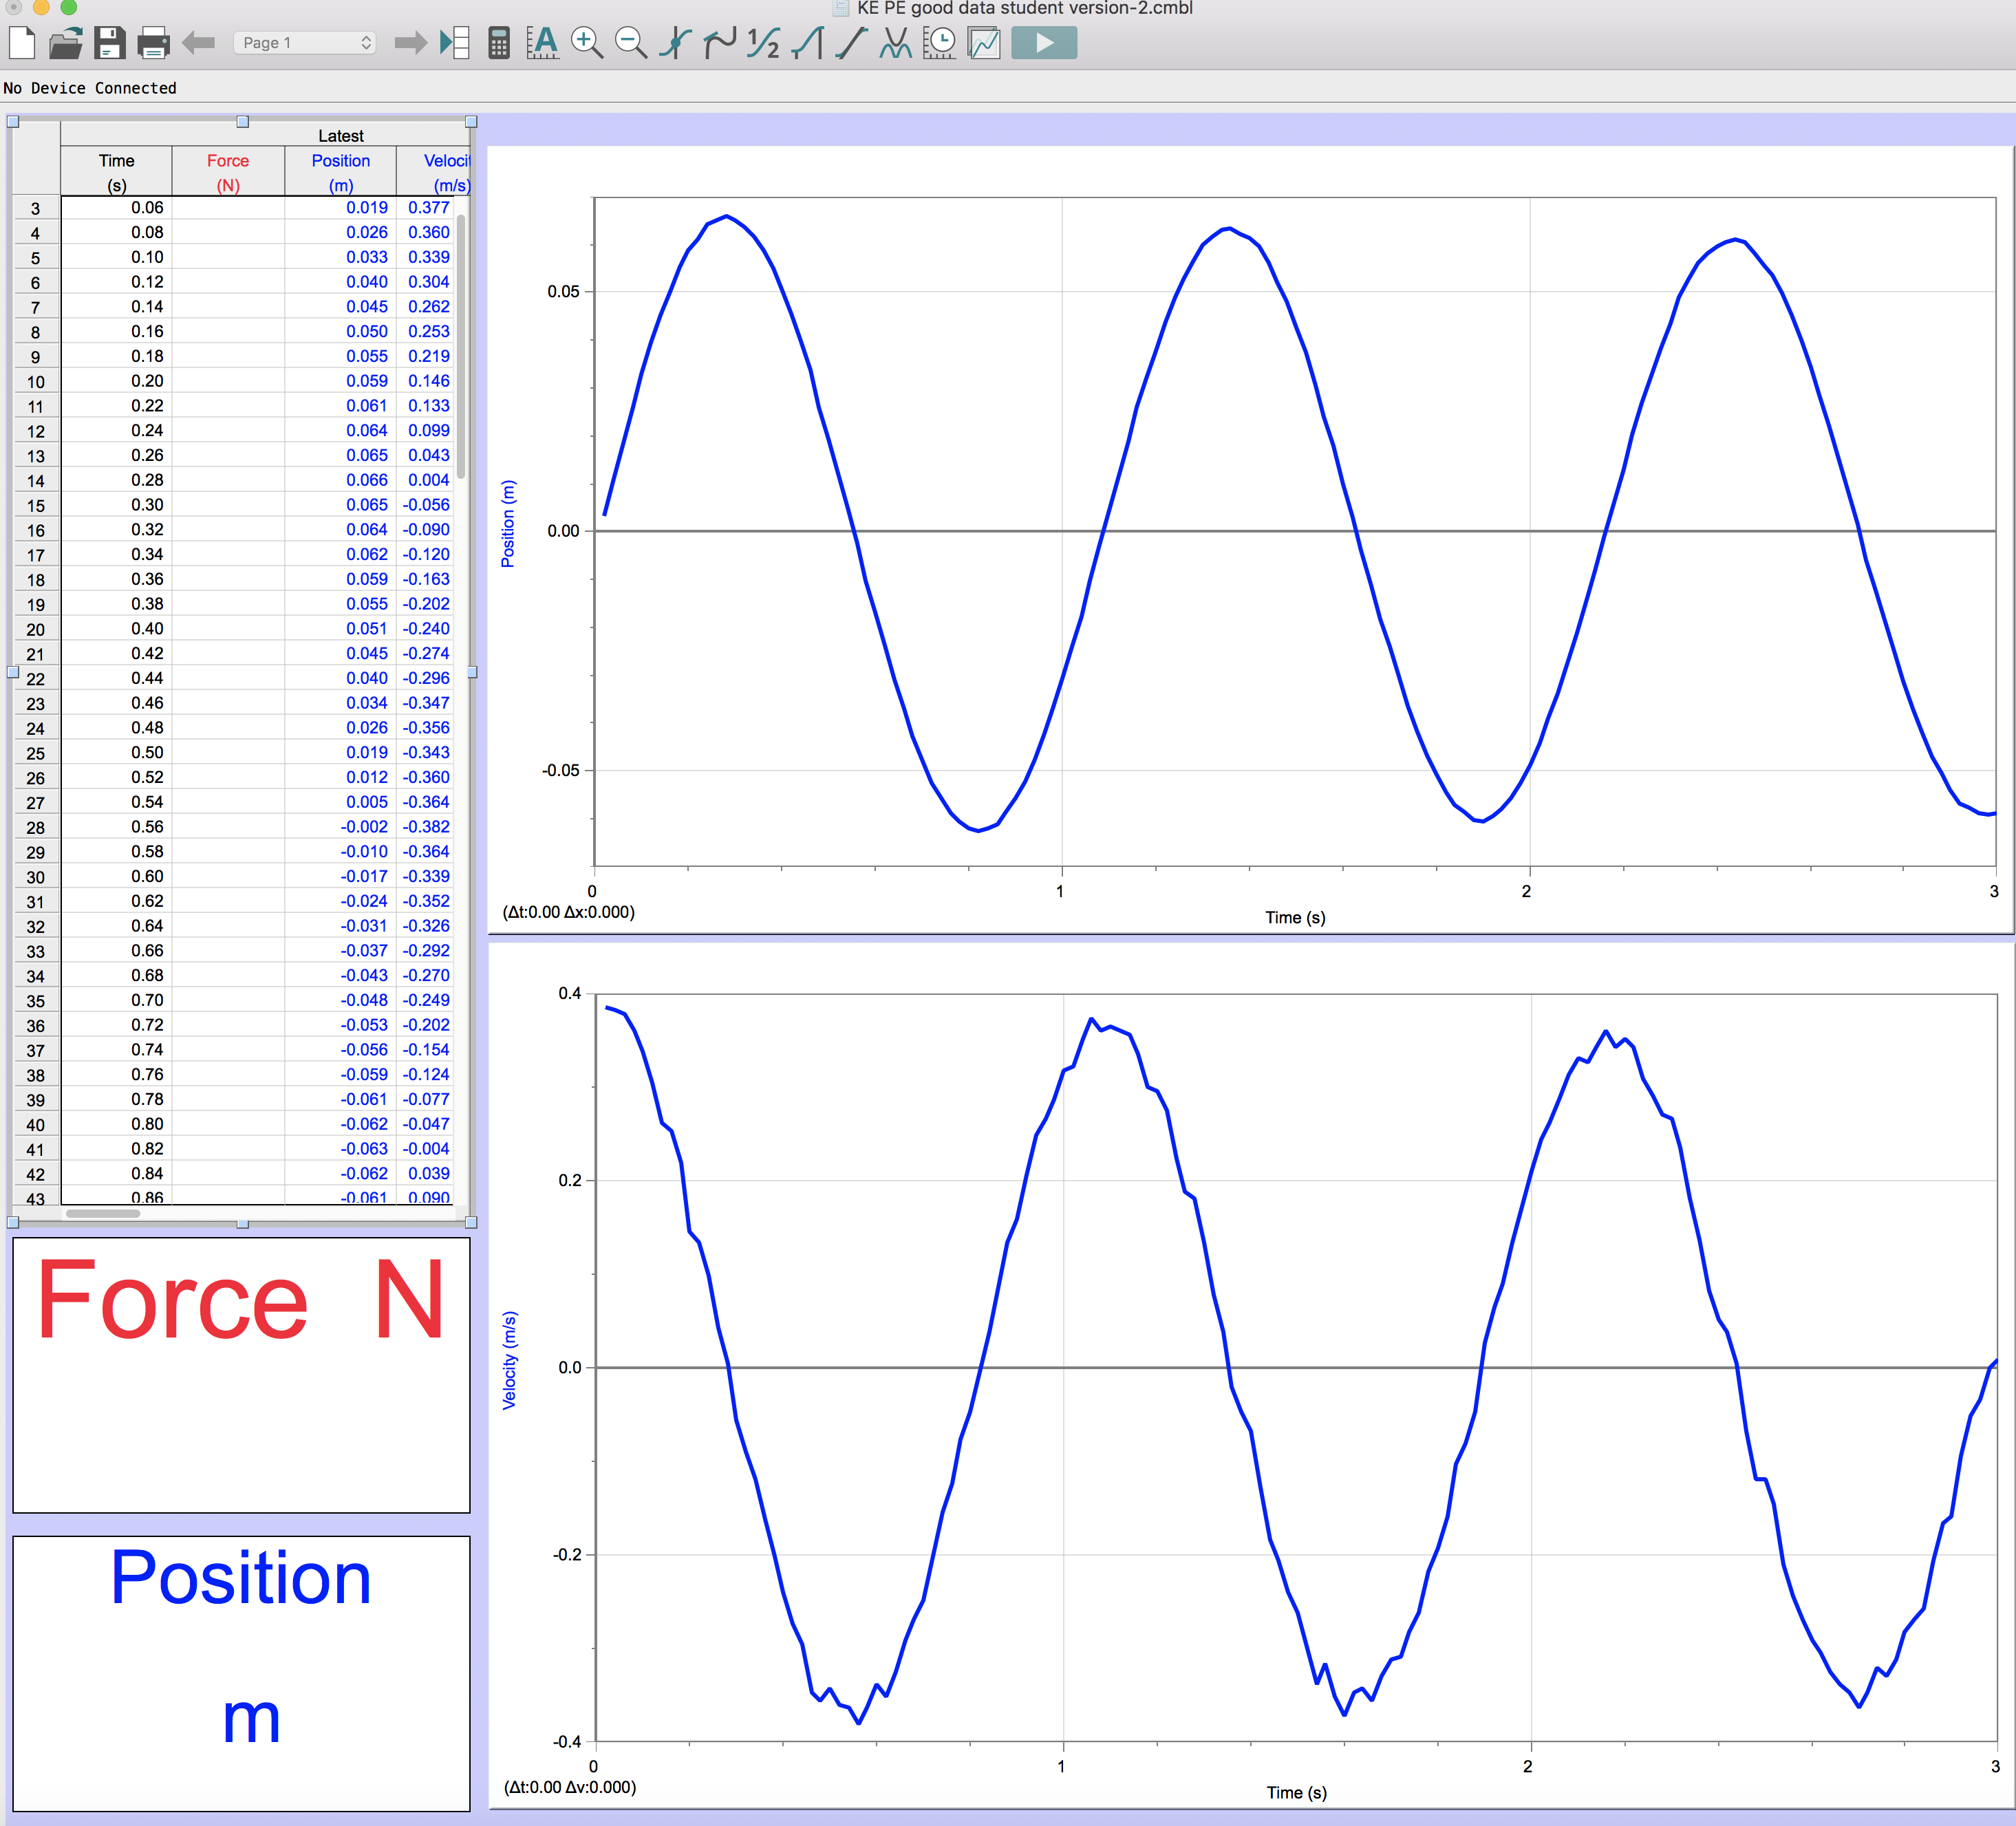Click the empty Force cell in row 20

coord(228,629)
